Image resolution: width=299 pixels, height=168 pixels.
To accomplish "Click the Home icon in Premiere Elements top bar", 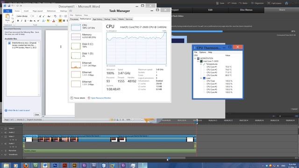I will click(286, 3).
